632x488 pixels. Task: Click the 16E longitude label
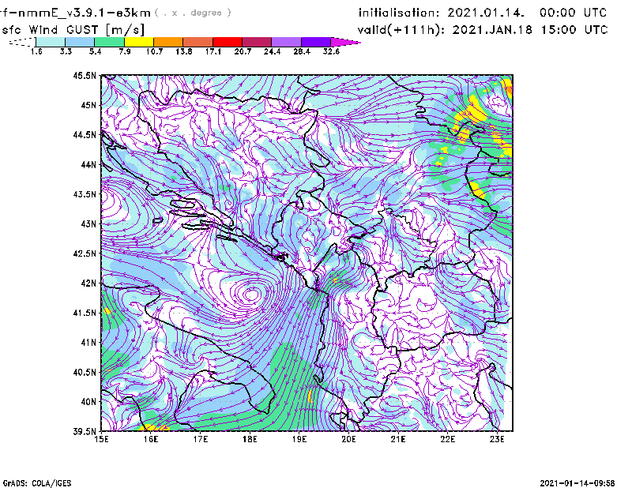tap(151, 439)
